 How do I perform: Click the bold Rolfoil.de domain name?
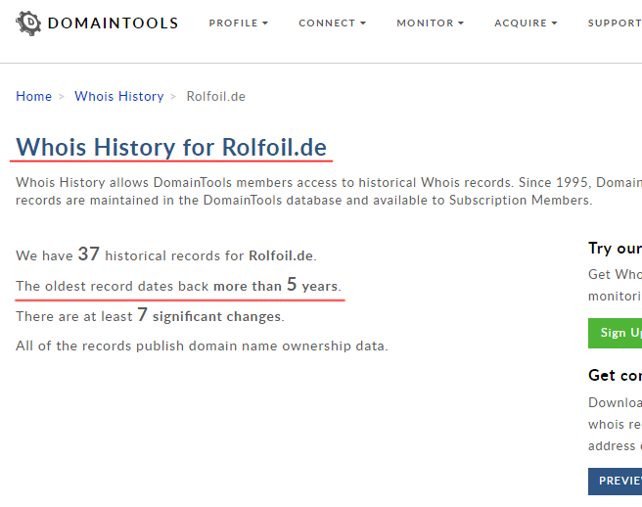click(x=281, y=255)
